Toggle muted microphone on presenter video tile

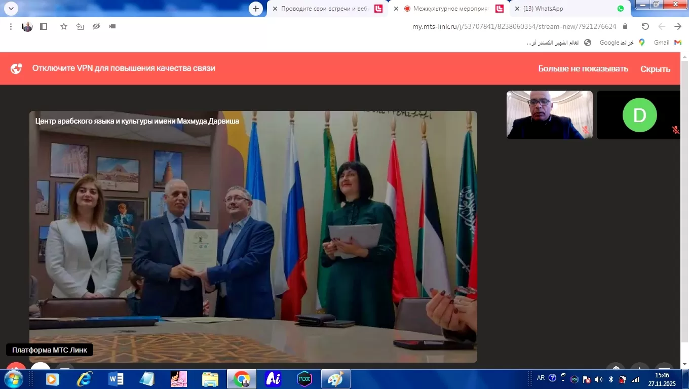click(x=586, y=130)
